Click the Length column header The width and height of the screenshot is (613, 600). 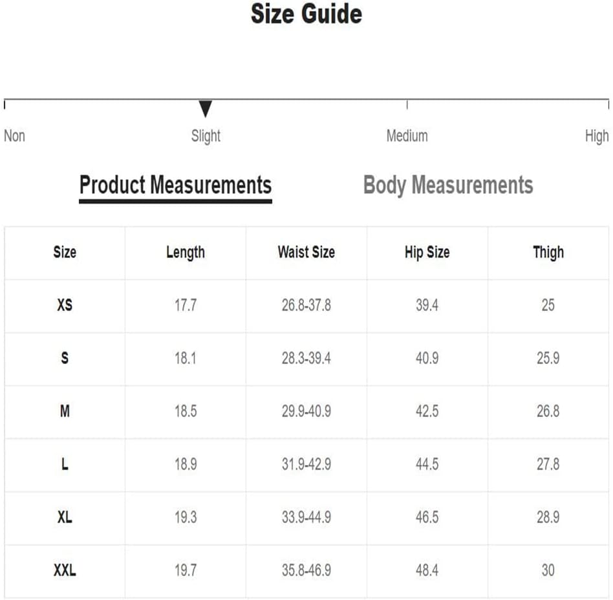pyautogui.click(x=186, y=253)
